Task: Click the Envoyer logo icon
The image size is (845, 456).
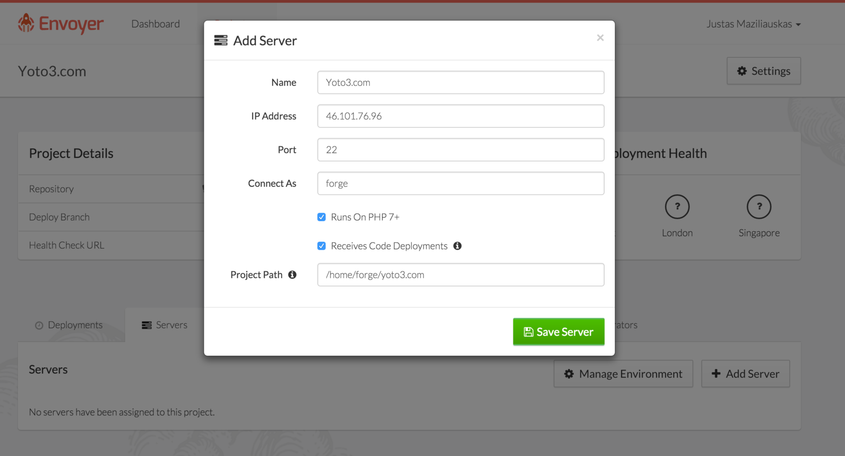Action: point(26,23)
